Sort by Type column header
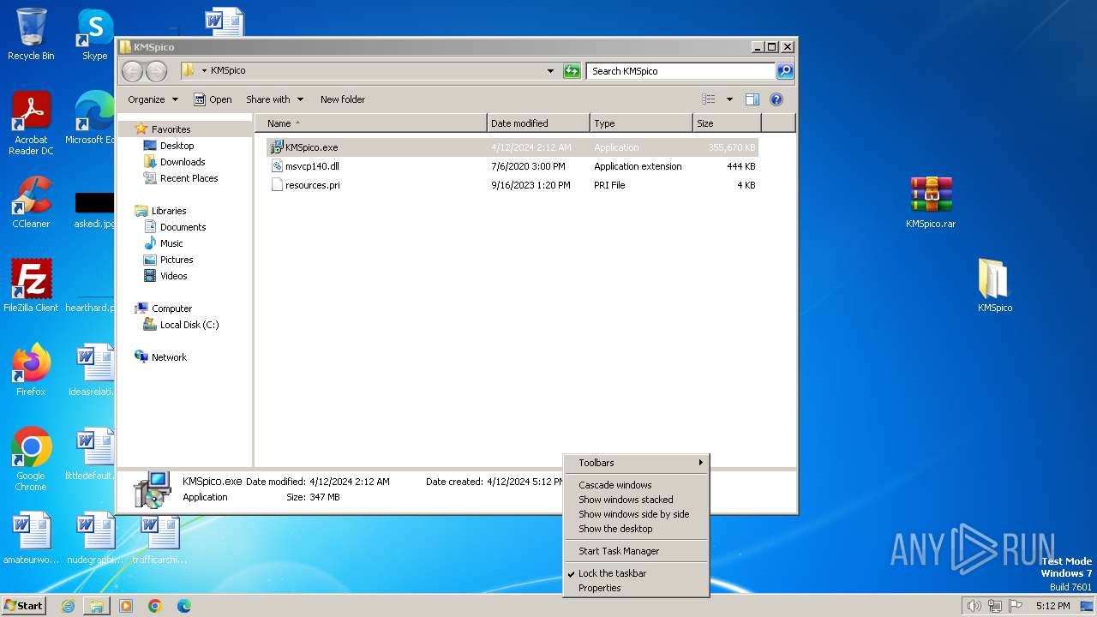The height and width of the screenshot is (617, 1097). [x=641, y=123]
